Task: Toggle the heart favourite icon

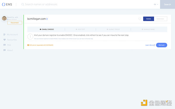Action: coord(140,19)
